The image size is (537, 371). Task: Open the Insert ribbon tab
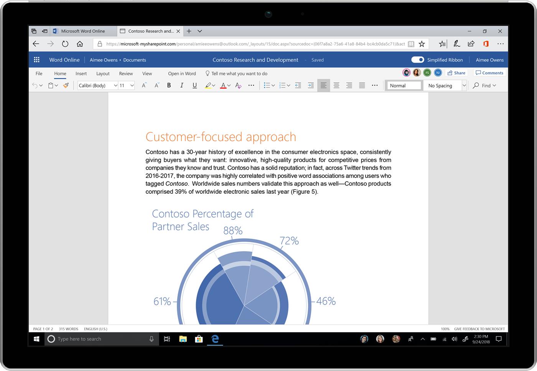81,73
